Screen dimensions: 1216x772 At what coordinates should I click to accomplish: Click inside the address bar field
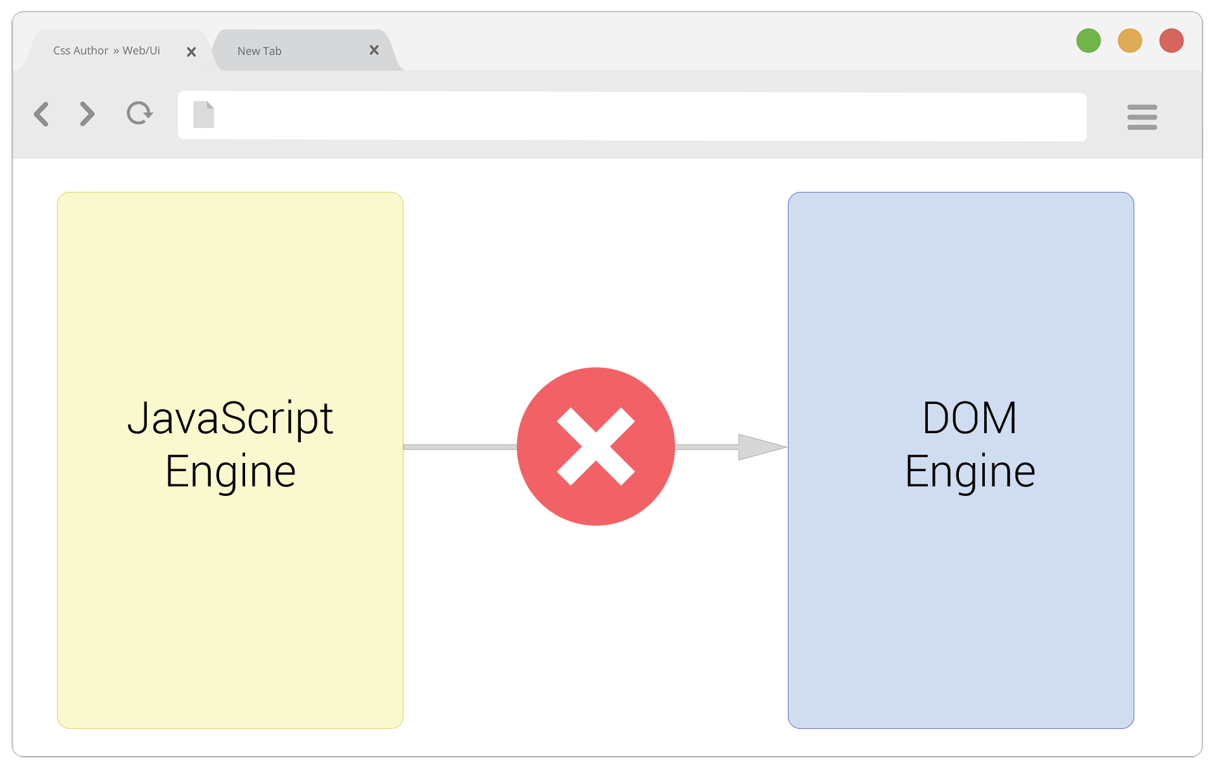click(x=633, y=117)
